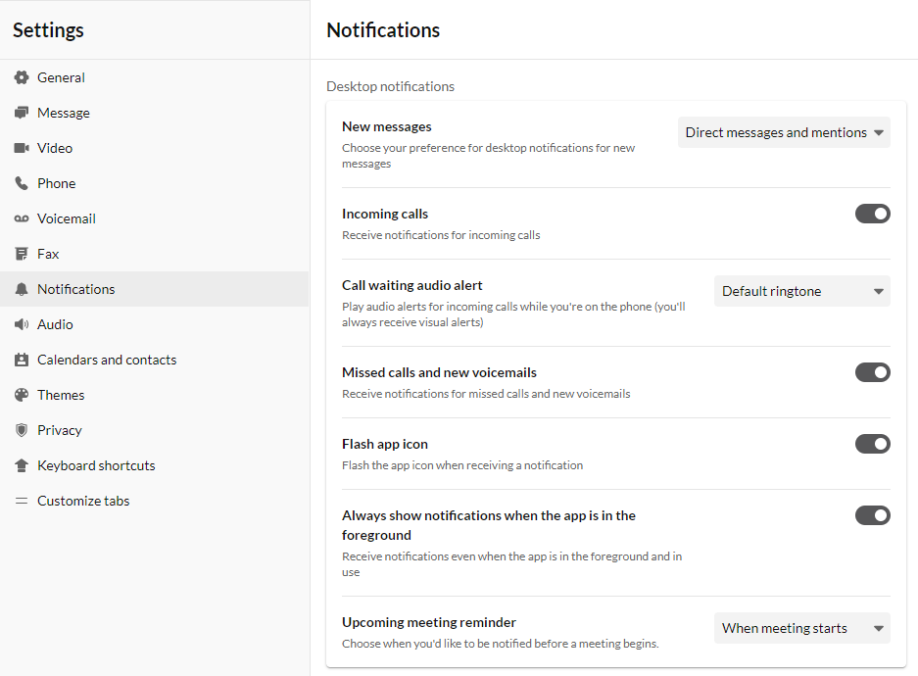
Task: Disable Missed calls and new voicemails switch
Action: click(872, 372)
